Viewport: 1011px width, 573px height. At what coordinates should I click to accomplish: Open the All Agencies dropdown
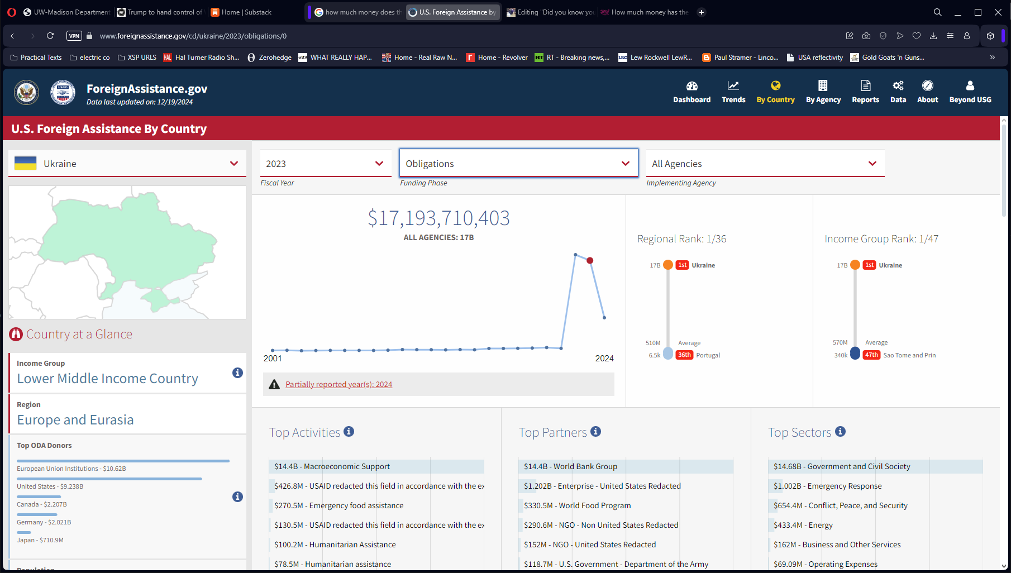(765, 164)
